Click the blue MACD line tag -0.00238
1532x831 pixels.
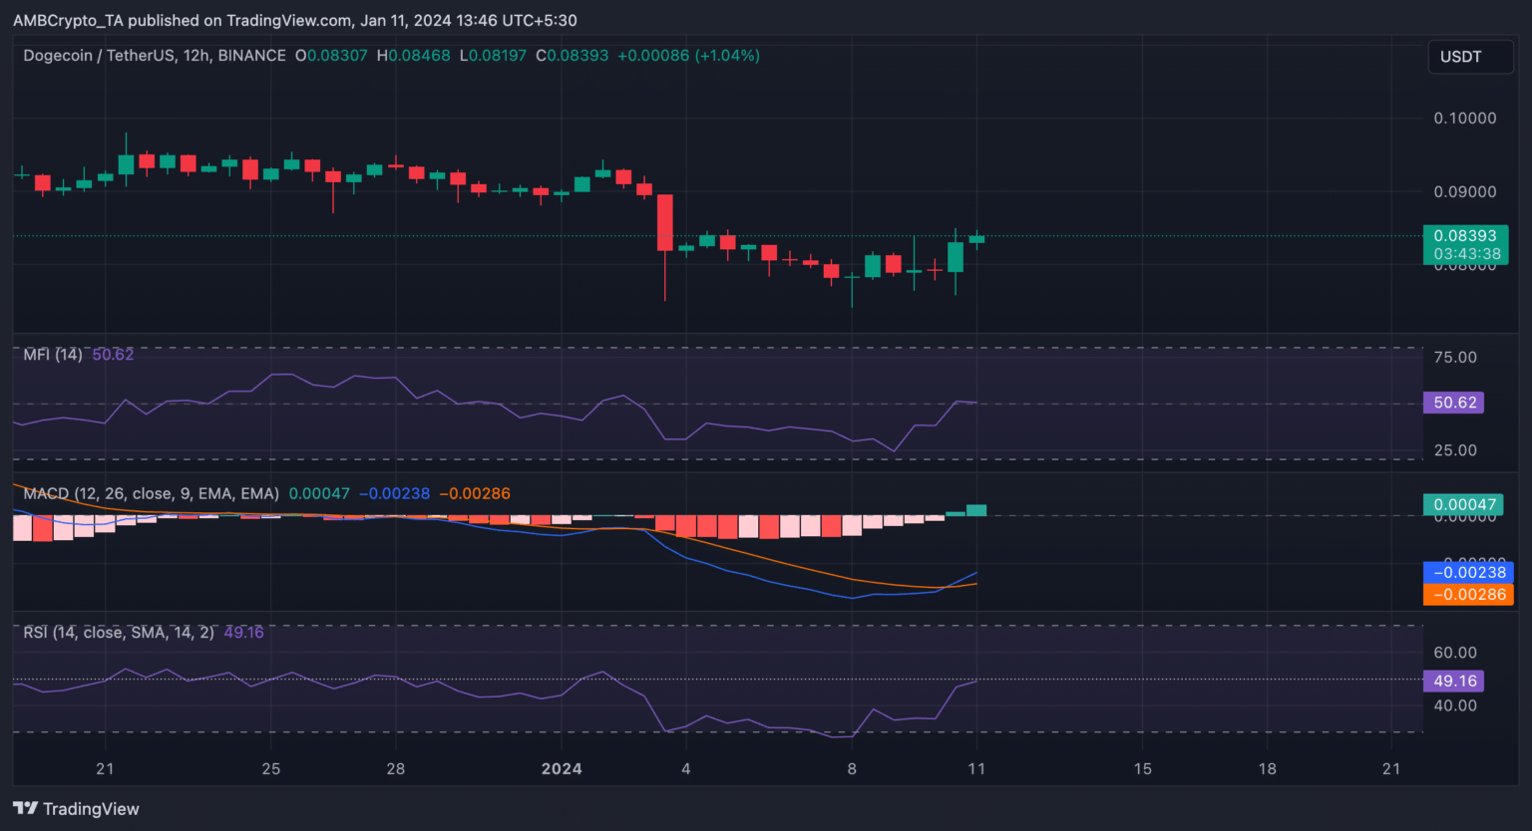point(1467,572)
